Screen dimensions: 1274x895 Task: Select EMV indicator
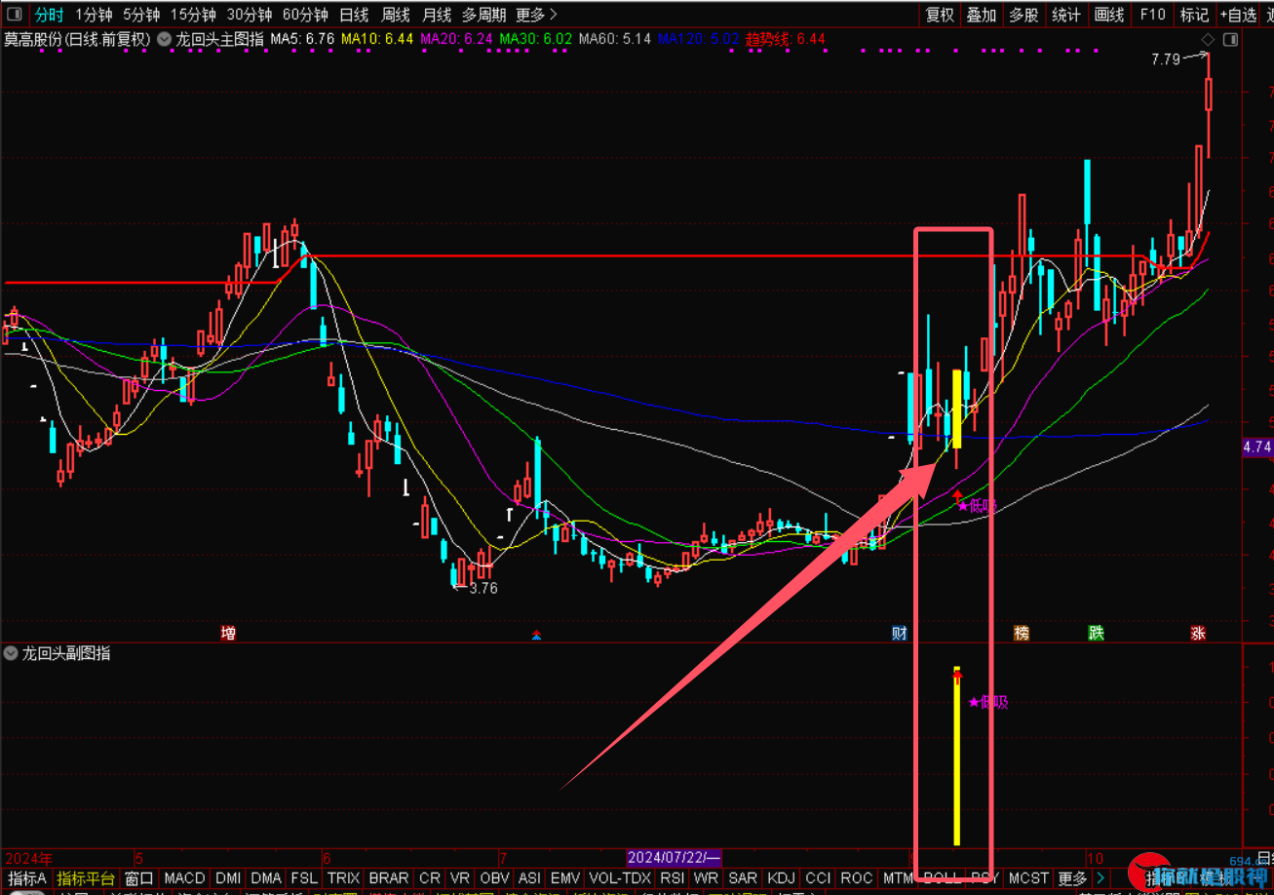565,878
